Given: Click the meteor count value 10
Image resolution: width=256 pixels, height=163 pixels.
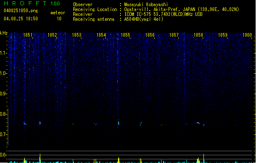Looking at the screenshot, I should point(59,19).
